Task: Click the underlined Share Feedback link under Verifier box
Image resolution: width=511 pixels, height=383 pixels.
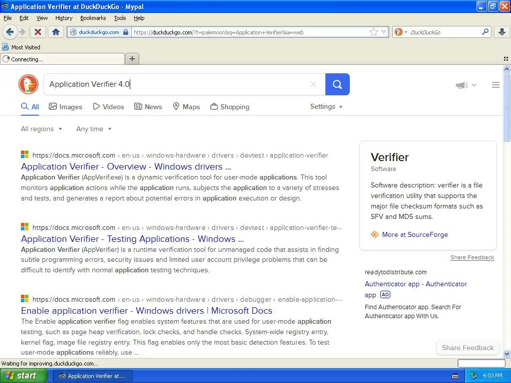Action: [472, 258]
